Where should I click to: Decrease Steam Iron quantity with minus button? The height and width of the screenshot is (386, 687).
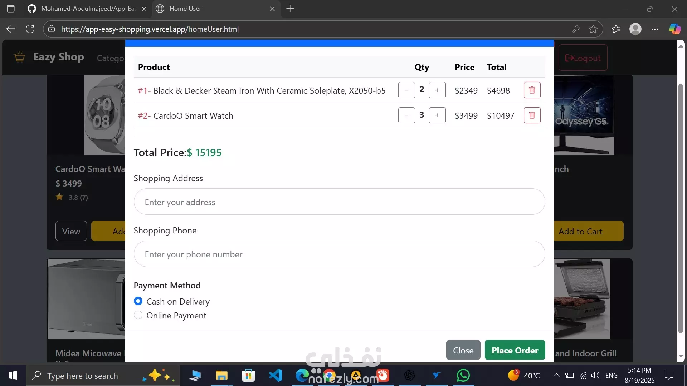406,90
